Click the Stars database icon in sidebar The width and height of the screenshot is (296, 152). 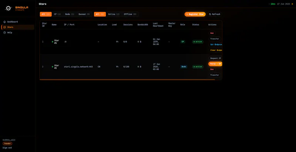coord(4,27)
